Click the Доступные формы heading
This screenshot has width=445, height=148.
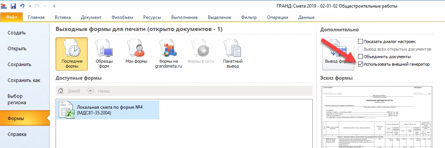click(x=79, y=78)
